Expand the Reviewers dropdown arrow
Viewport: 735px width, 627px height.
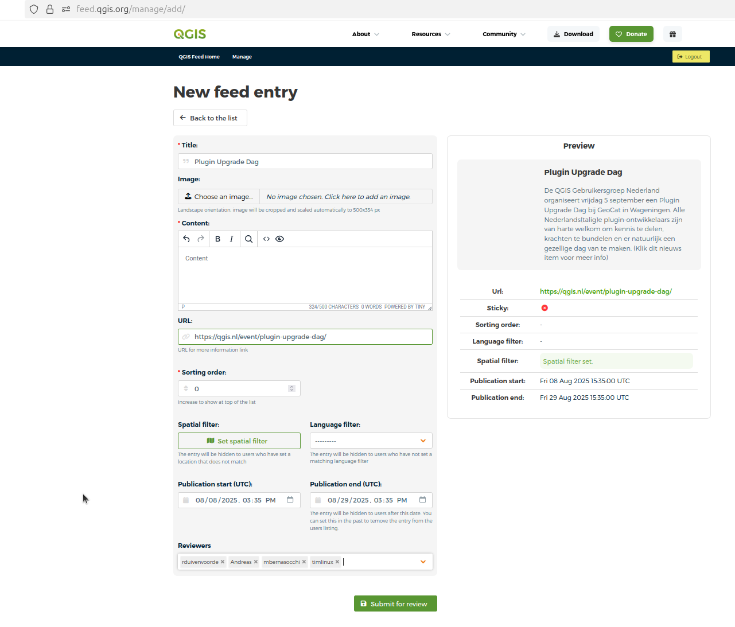[423, 562]
